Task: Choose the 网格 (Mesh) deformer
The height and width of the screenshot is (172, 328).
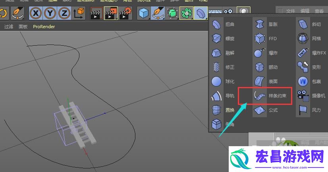Action: point(310,39)
